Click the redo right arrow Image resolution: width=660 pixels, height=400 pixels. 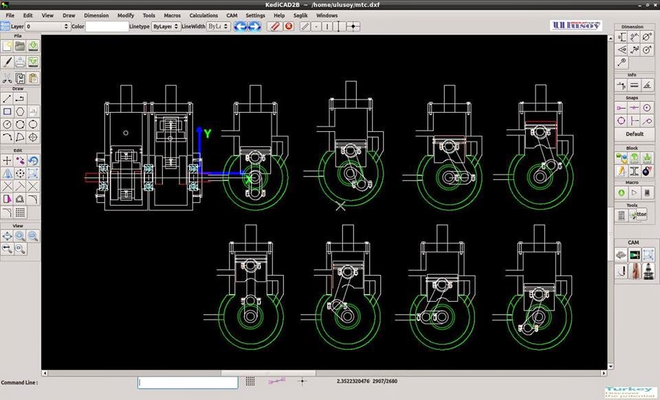pos(254,27)
